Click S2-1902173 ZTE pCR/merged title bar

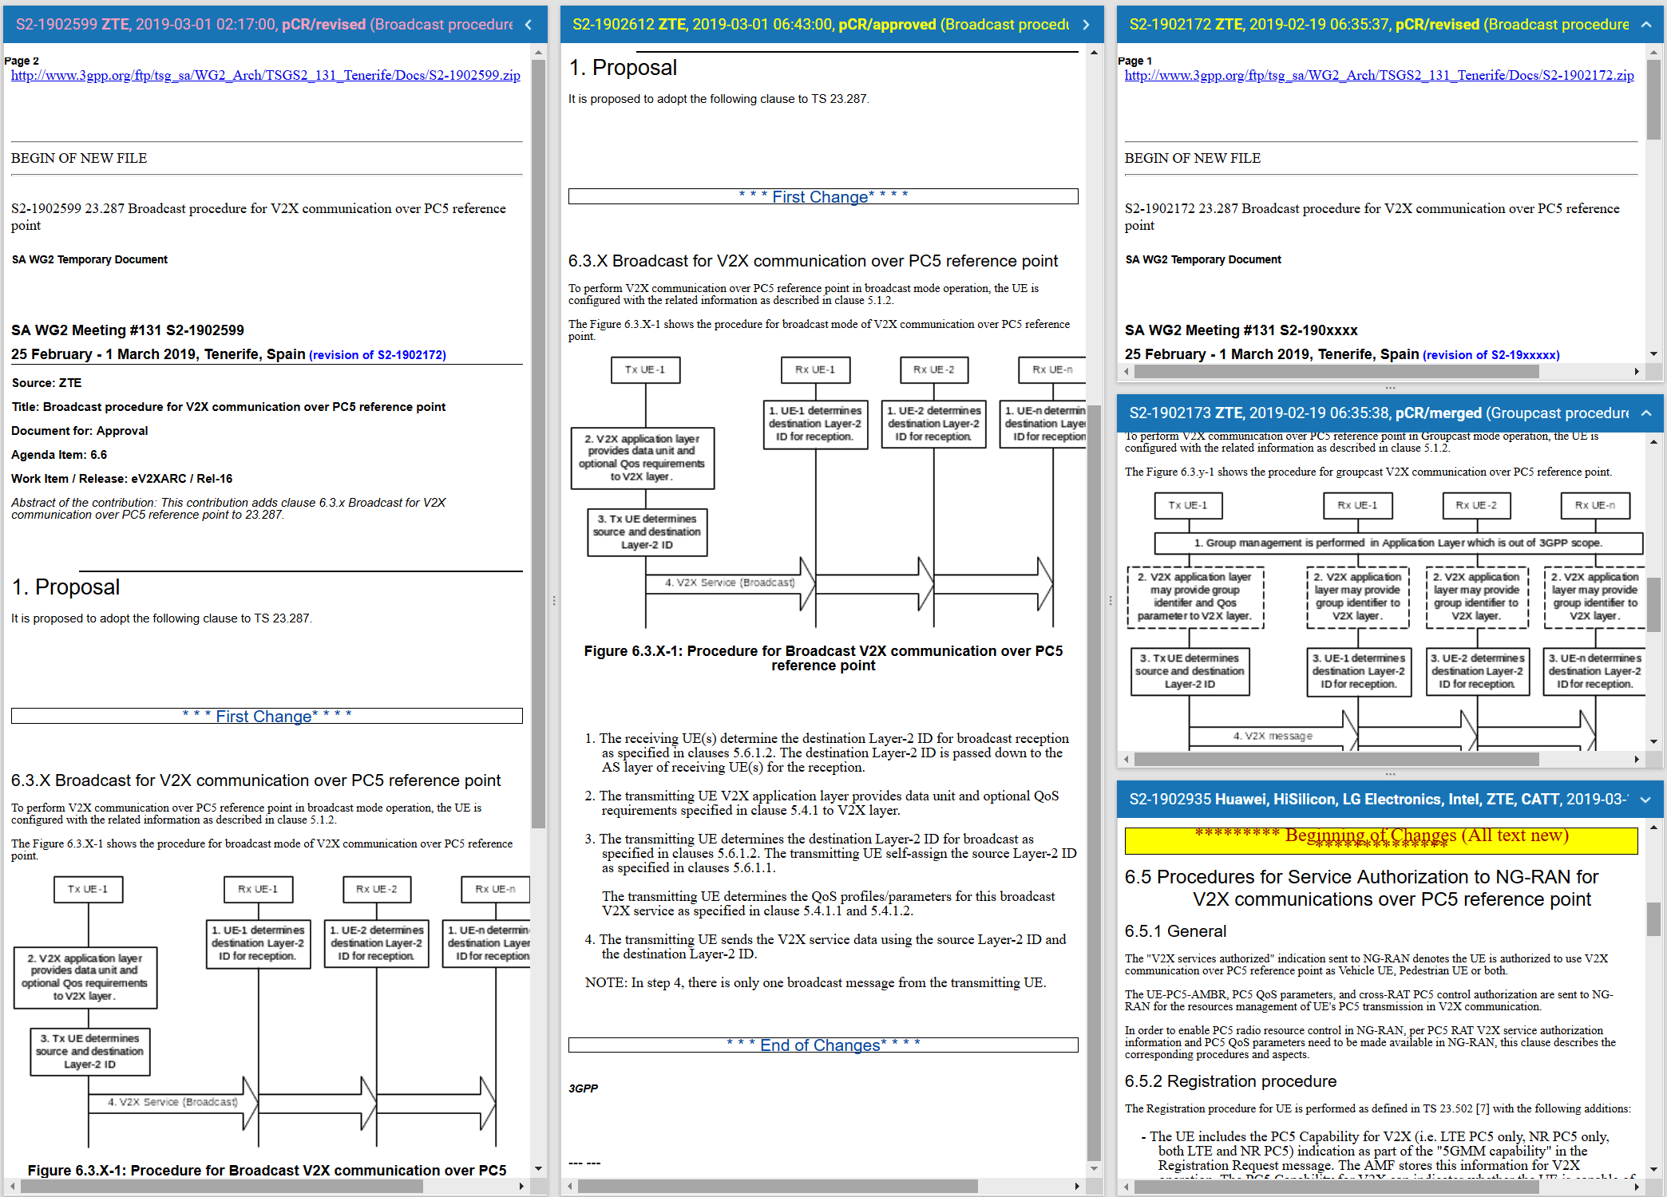point(1390,413)
